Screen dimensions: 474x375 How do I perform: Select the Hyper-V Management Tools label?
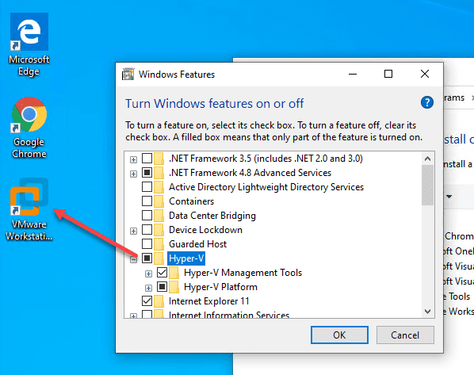pos(243,273)
